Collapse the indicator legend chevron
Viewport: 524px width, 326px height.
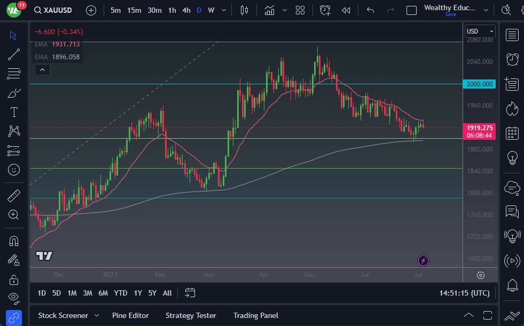point(42,69)
